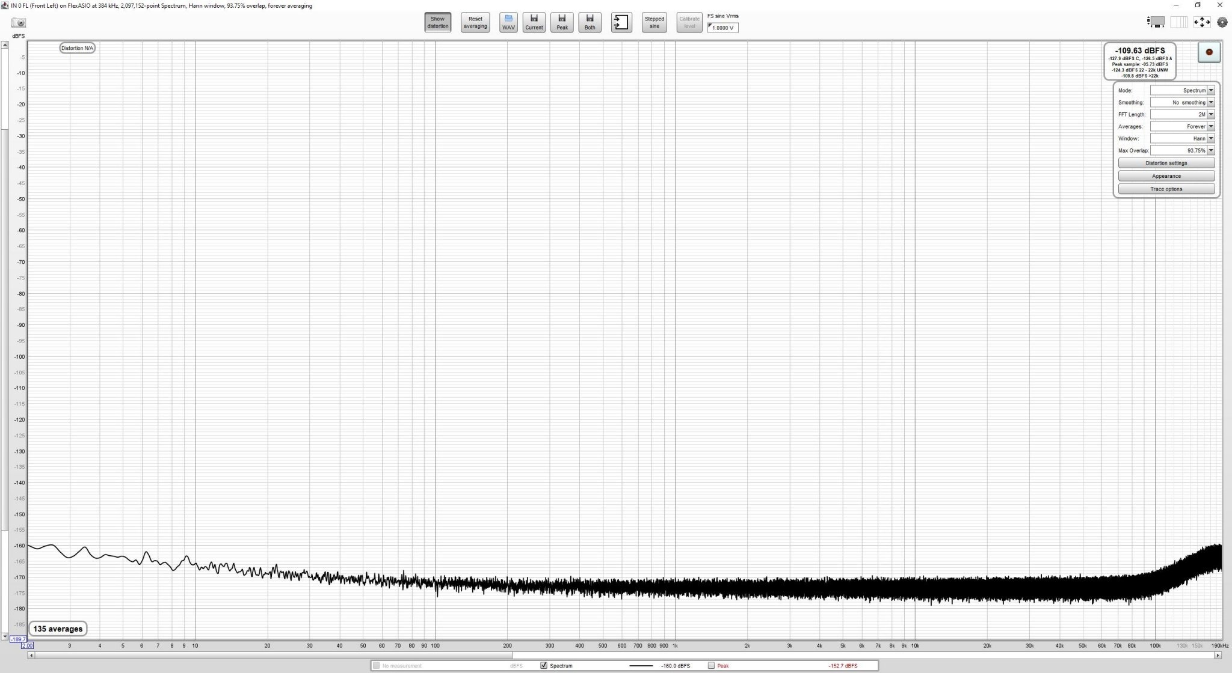Open the Averages dropdown
Viewport: 1232px width, 673px height.
[1182, 126]
